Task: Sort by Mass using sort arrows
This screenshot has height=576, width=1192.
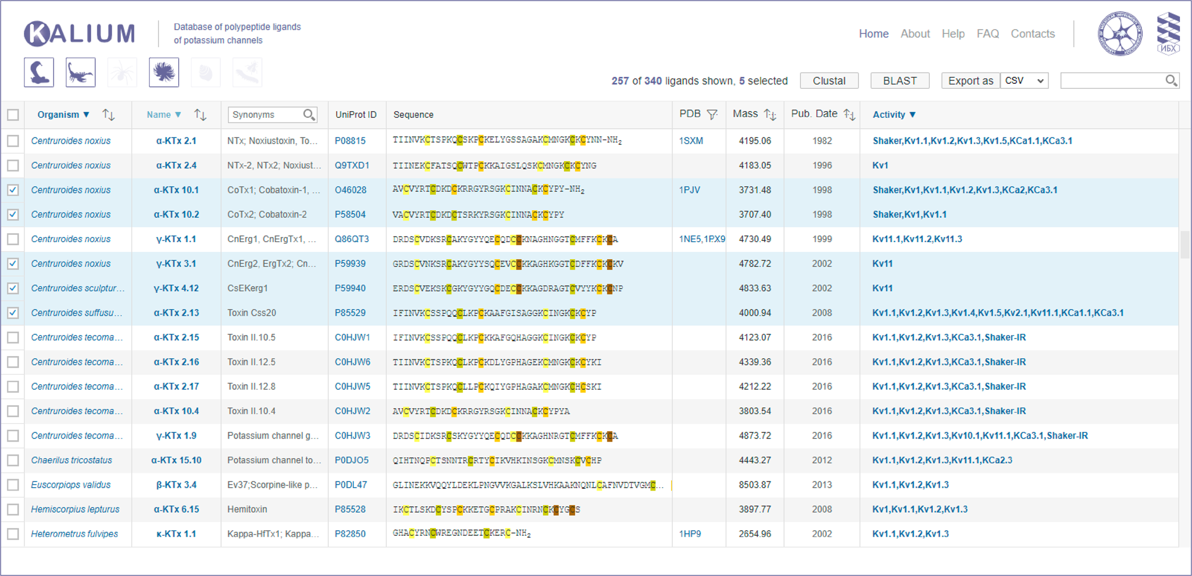Action: (x=770, y=115)
